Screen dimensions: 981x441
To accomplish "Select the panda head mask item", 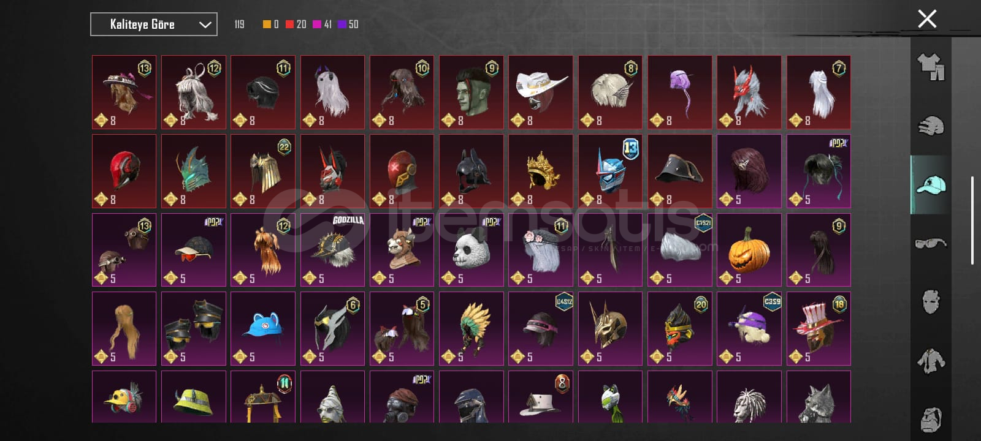I will pos(471,250).
